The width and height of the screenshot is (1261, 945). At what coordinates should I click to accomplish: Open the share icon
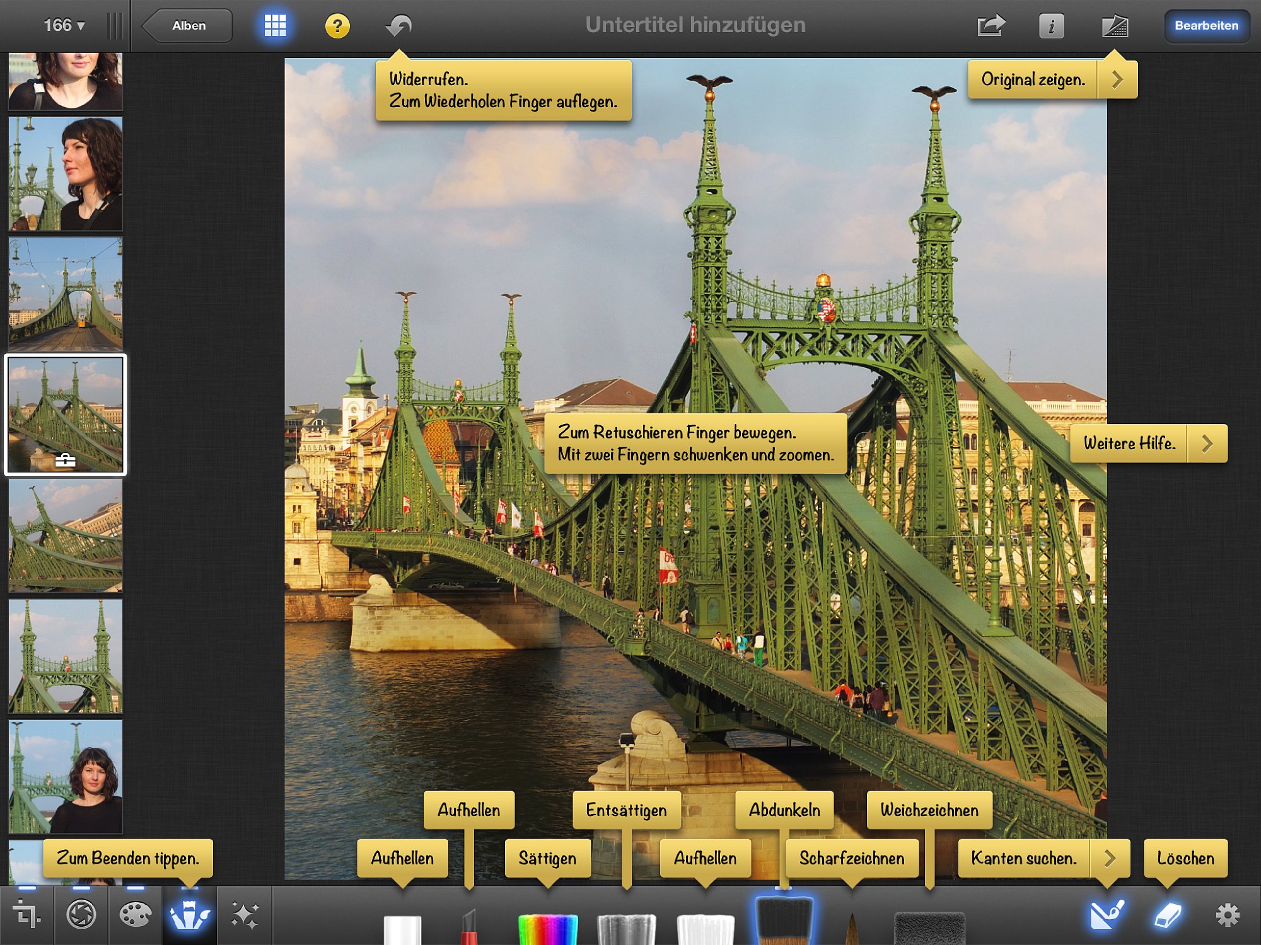pos(991,26)
